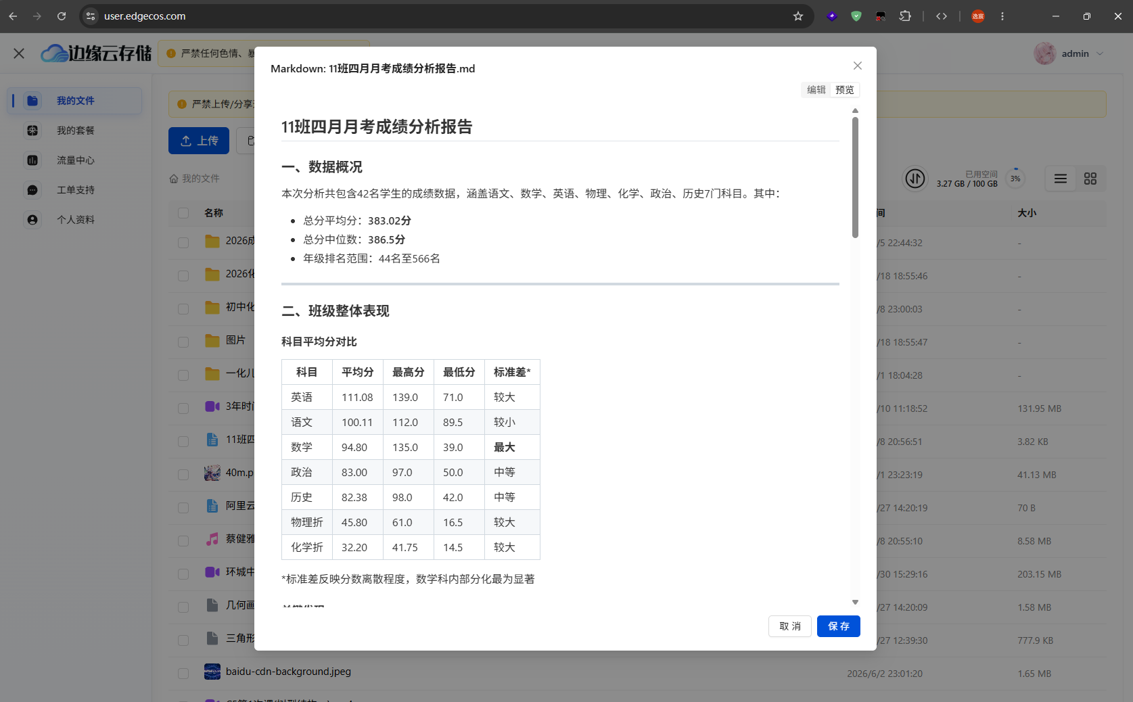This screenshot has height=702, width=1133.
Task: Click the 上传 upload button
Action: [199, 141]
